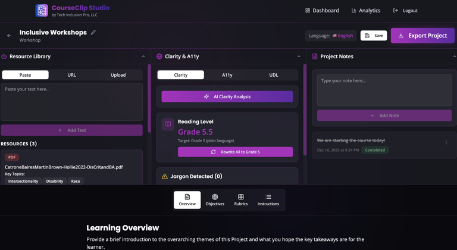Click the Project Notes document icon

(315, 57)
